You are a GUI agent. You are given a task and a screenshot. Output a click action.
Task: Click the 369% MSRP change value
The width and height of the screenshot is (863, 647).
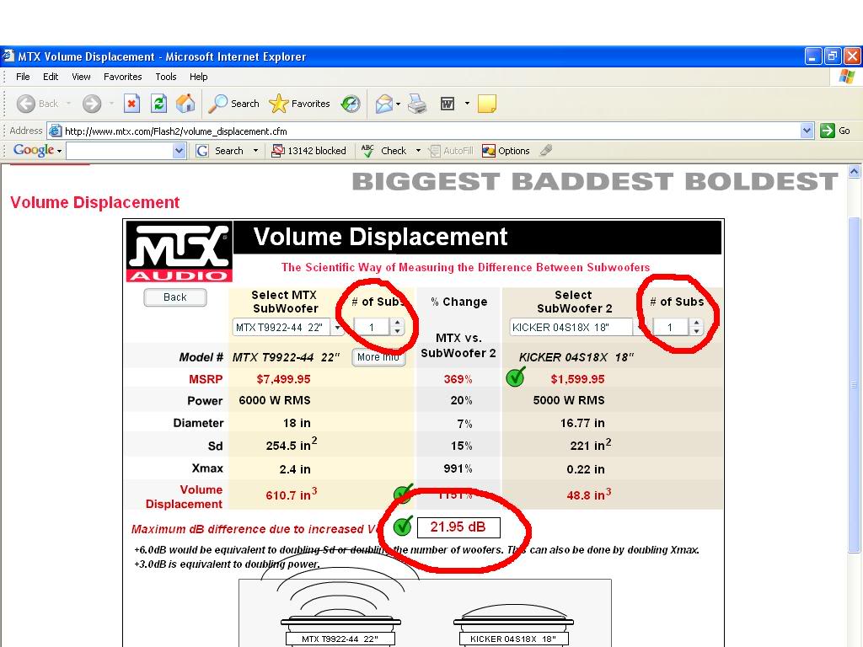458,379
